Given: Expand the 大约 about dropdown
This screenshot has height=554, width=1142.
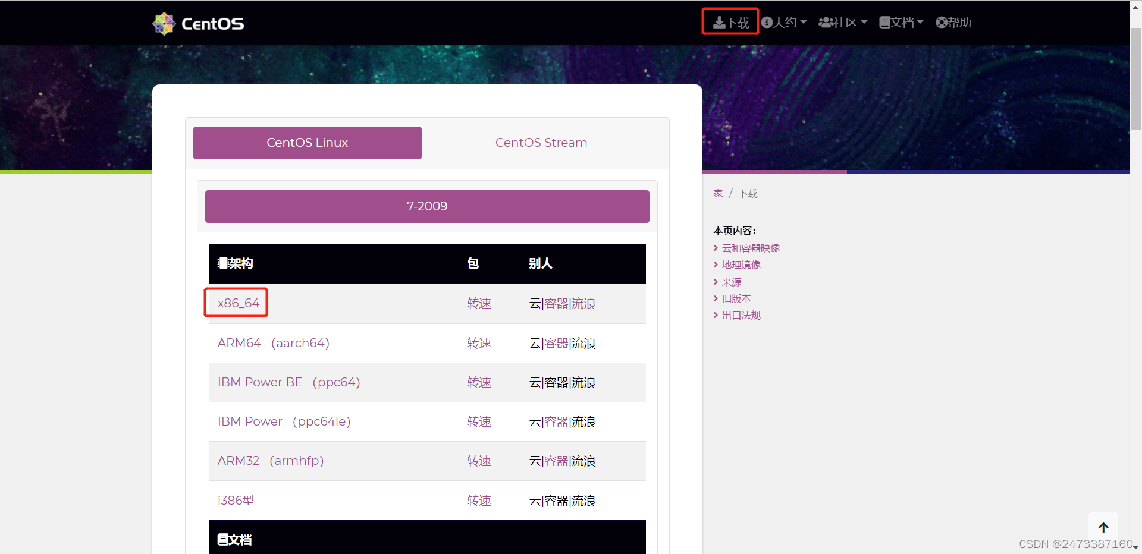Looking at the screenshot, I should (784, 23).
